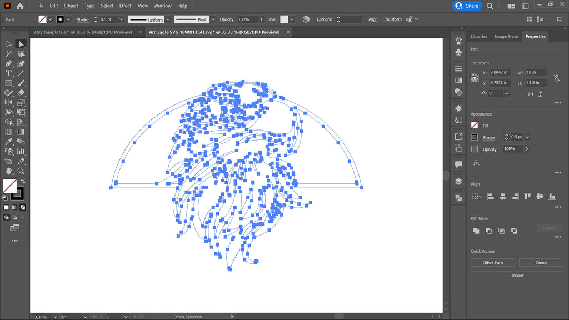Open Recolor Artwork wheel icon

click(306, 19)
